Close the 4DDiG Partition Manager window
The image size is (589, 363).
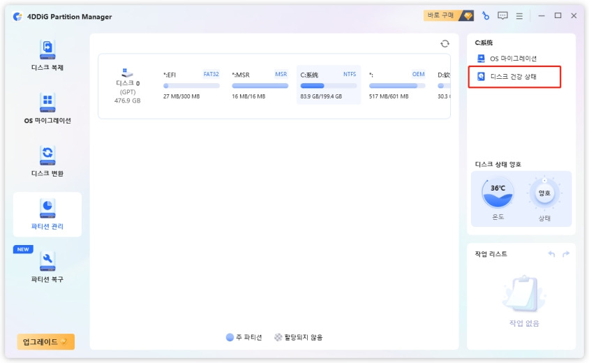(x=574, y=15)
